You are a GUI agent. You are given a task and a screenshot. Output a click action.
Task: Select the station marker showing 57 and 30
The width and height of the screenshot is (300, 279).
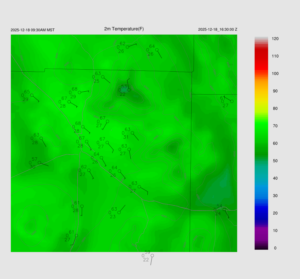[x=39, y=162]
